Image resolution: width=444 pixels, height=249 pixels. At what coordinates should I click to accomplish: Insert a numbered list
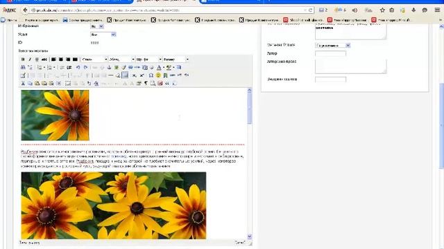(x=49, y=67)
